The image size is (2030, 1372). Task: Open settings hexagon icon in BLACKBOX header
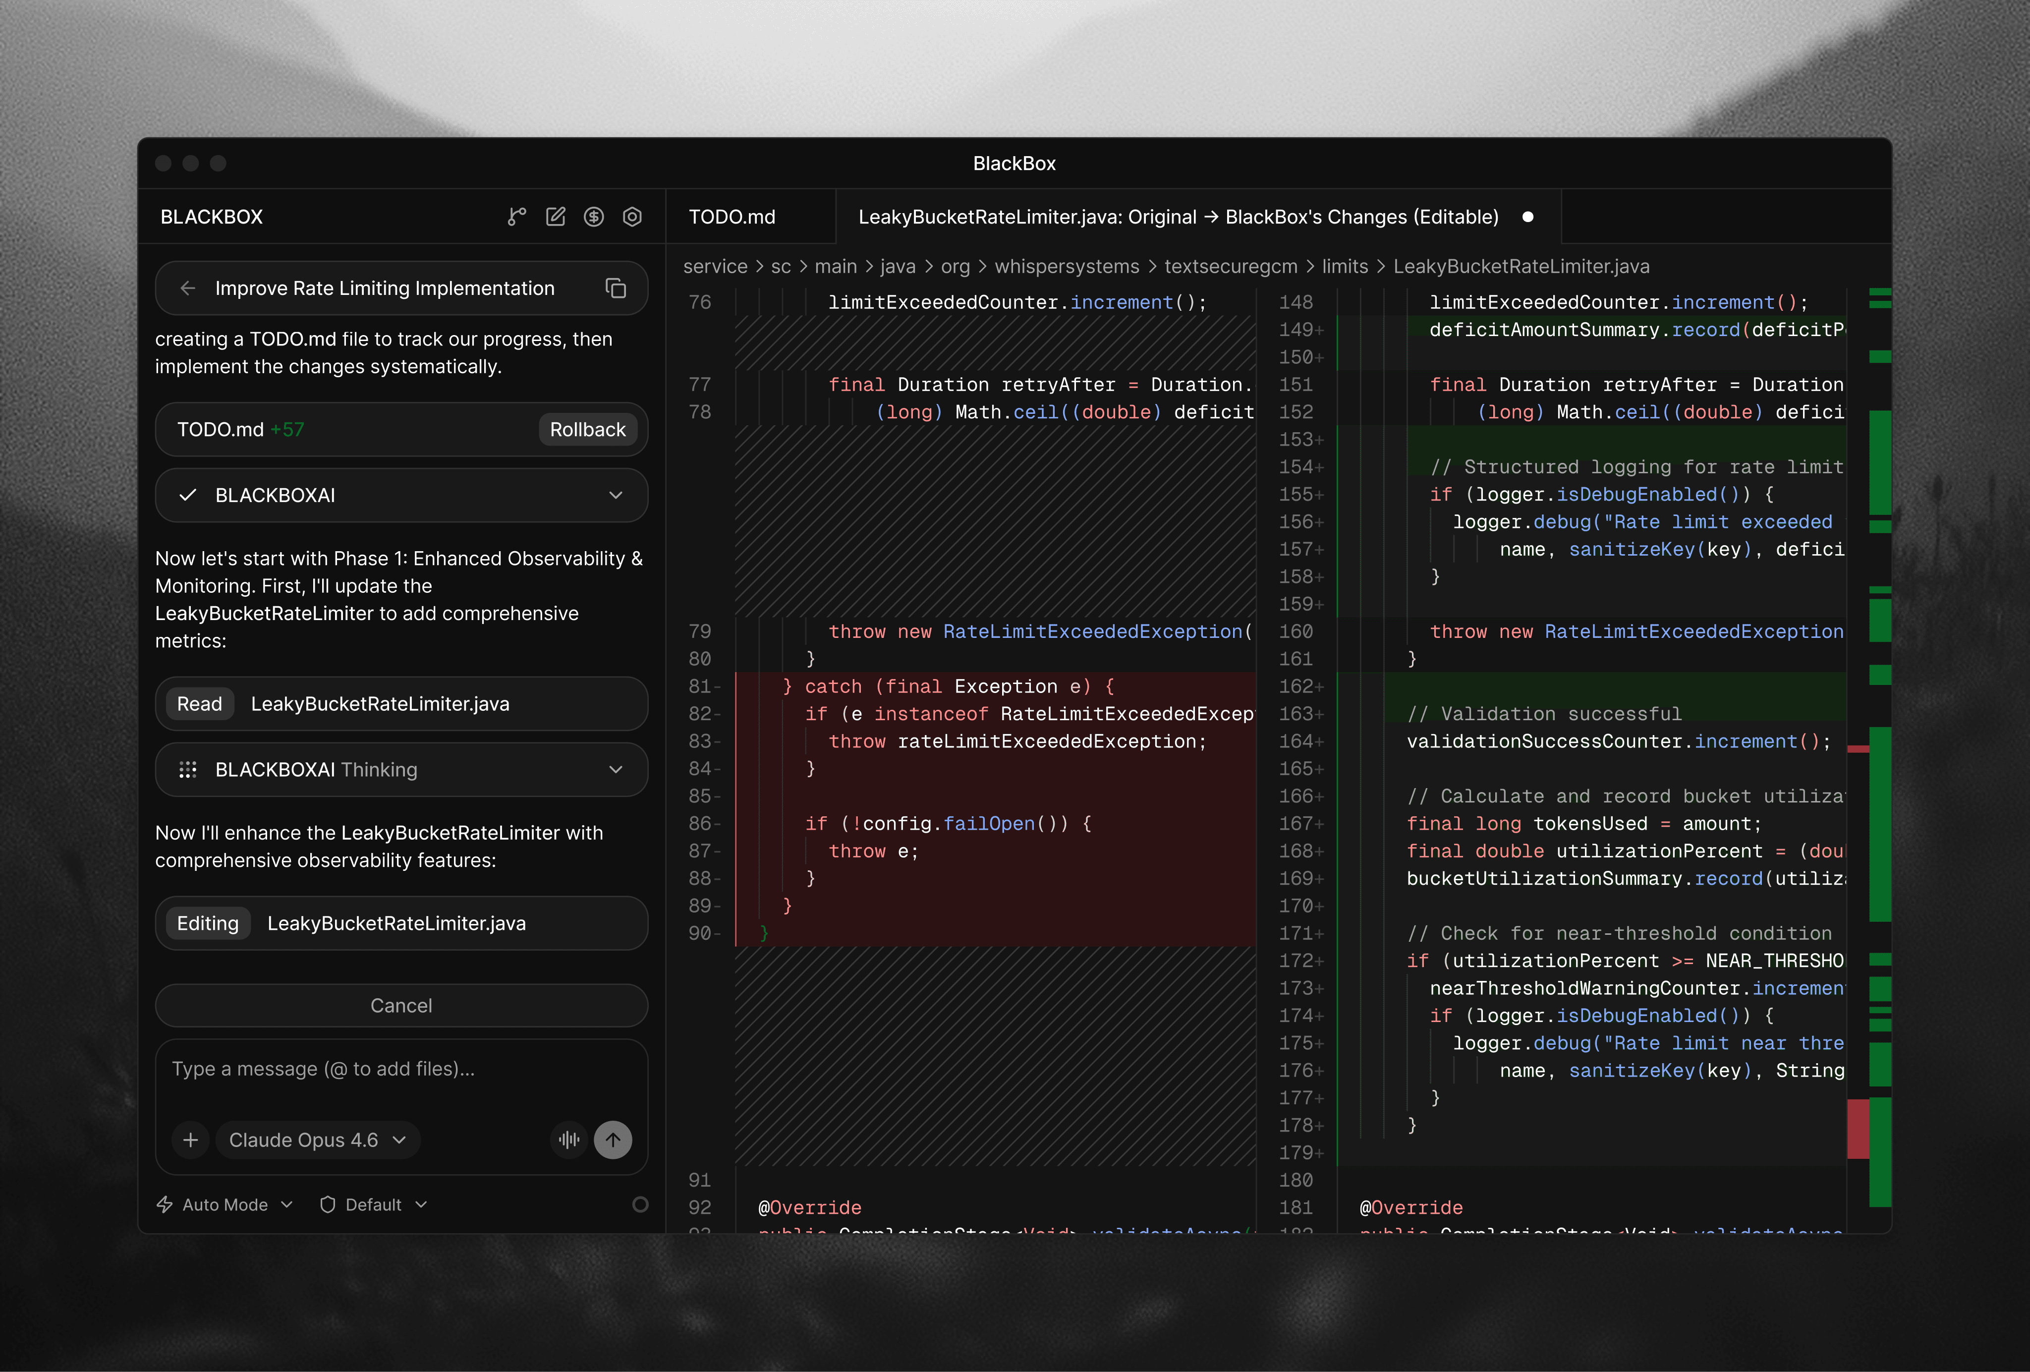(632, 217)
